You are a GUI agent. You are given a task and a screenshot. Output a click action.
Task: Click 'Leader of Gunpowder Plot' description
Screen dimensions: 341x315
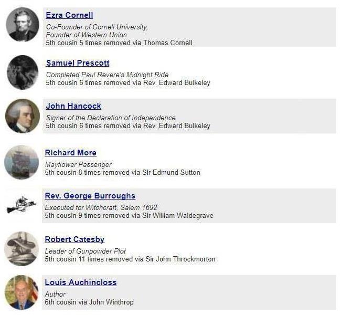click(x=85, y=251)
